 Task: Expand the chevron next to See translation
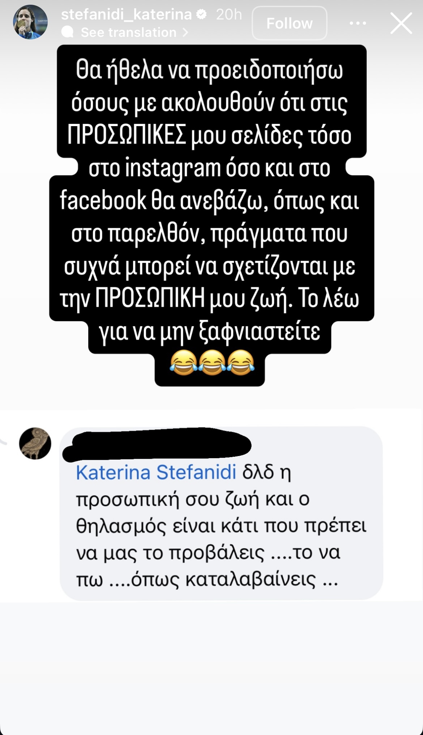pyautogui.click(x=185, y=33)
